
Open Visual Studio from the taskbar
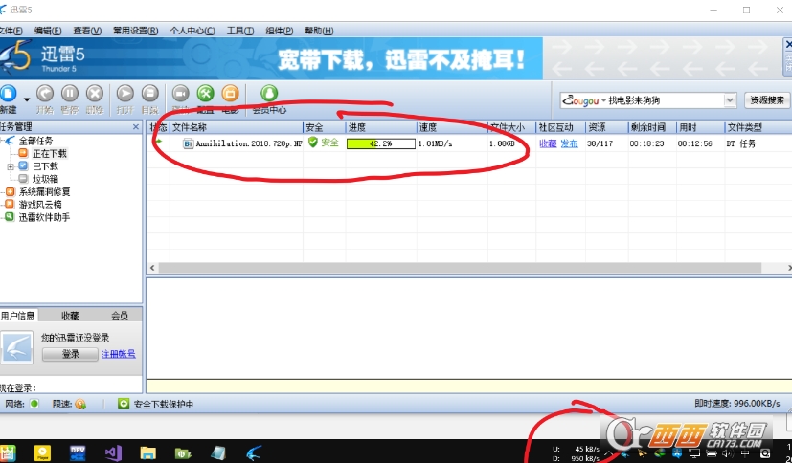pyautogui.click(x=113, y=452)
